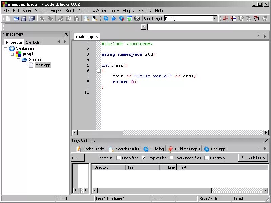Enable the Workspace files checkbox

pyautogui.click(x=172, y=158)
